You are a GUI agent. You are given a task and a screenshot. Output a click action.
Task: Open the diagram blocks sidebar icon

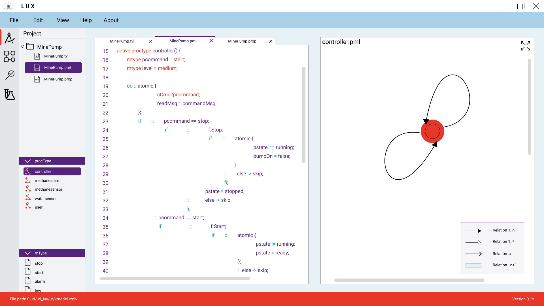pyautogui.click(x=10, y=56)
